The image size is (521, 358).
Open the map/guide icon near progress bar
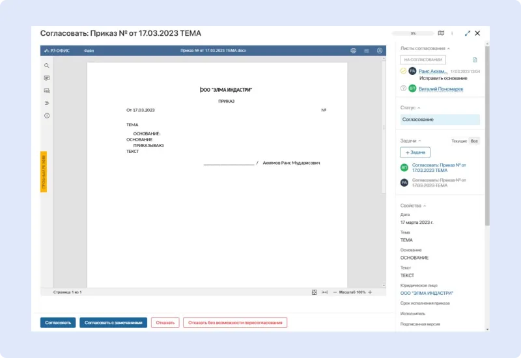(x=441, y=33)
